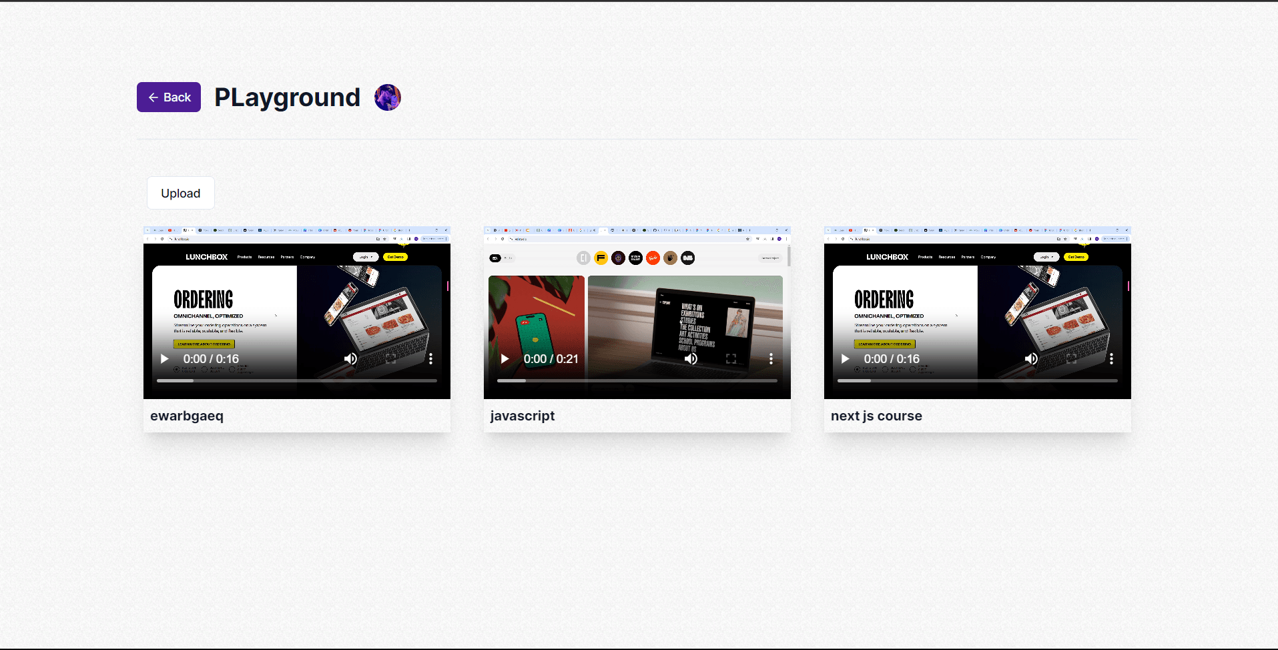Open the user avatar next to PLayground
The image size is (1278, 650).
[x=388, y=97]
